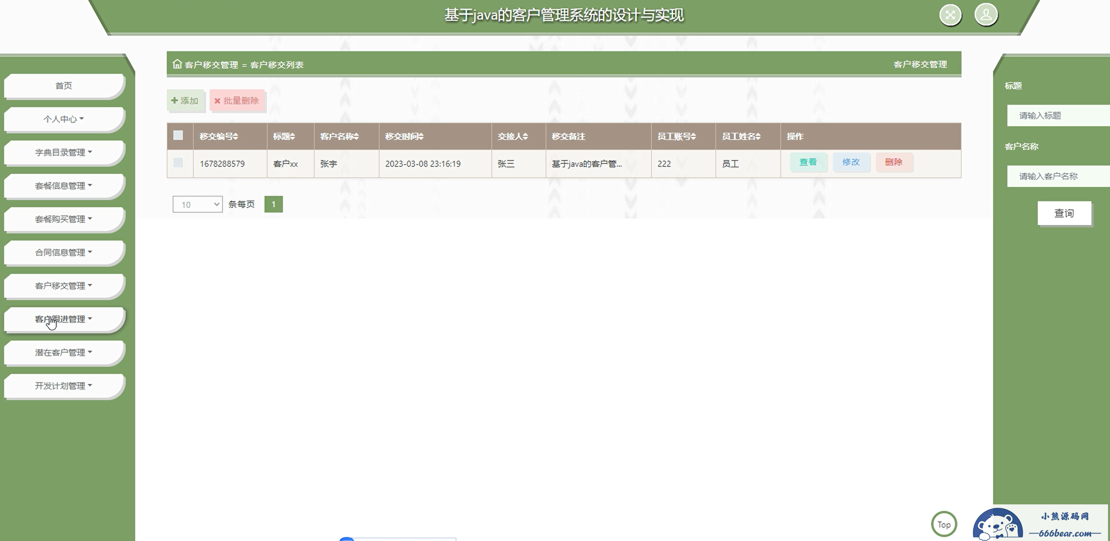Image resolution: width=1110 pixels, height=541 pixels.
Task: Sort by 客户名称 column arrows
Action: coord(356,137)
